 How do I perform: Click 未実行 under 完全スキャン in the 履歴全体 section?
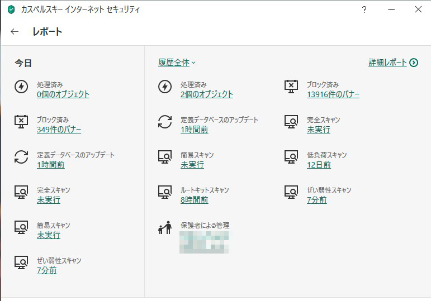point(319,130)
